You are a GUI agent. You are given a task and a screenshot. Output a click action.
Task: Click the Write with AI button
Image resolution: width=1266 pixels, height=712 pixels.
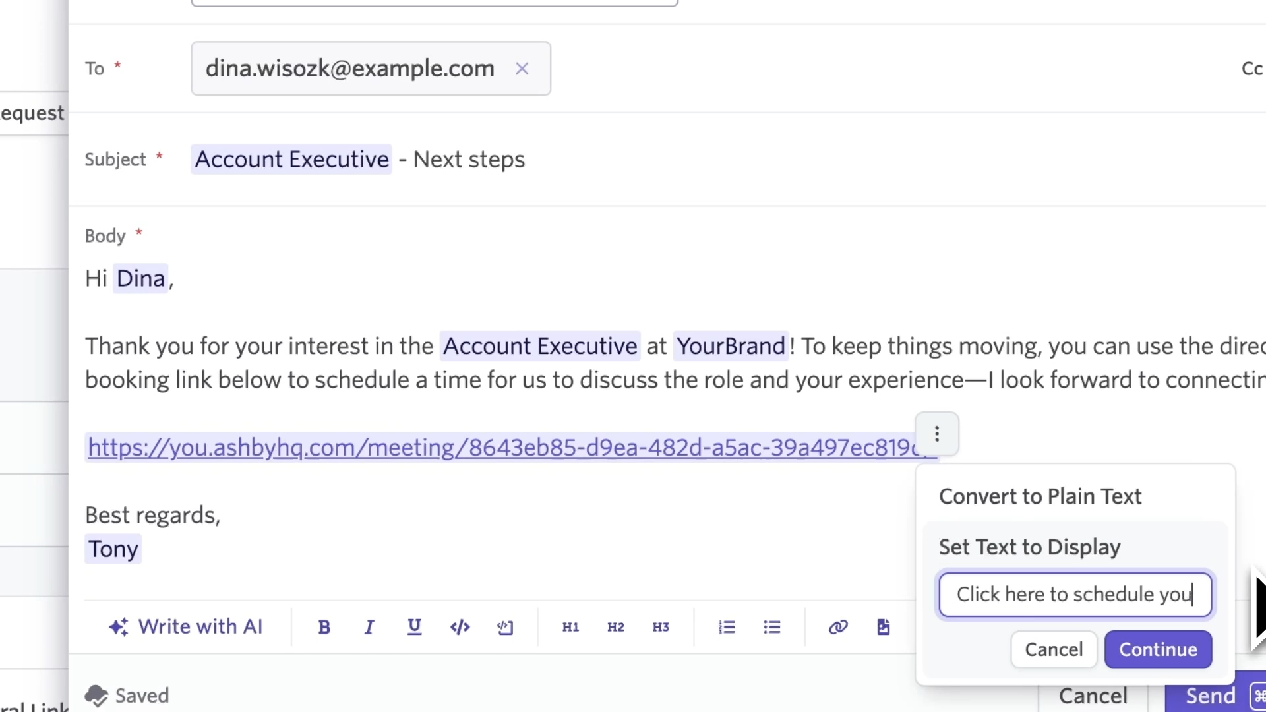(186, 627)
